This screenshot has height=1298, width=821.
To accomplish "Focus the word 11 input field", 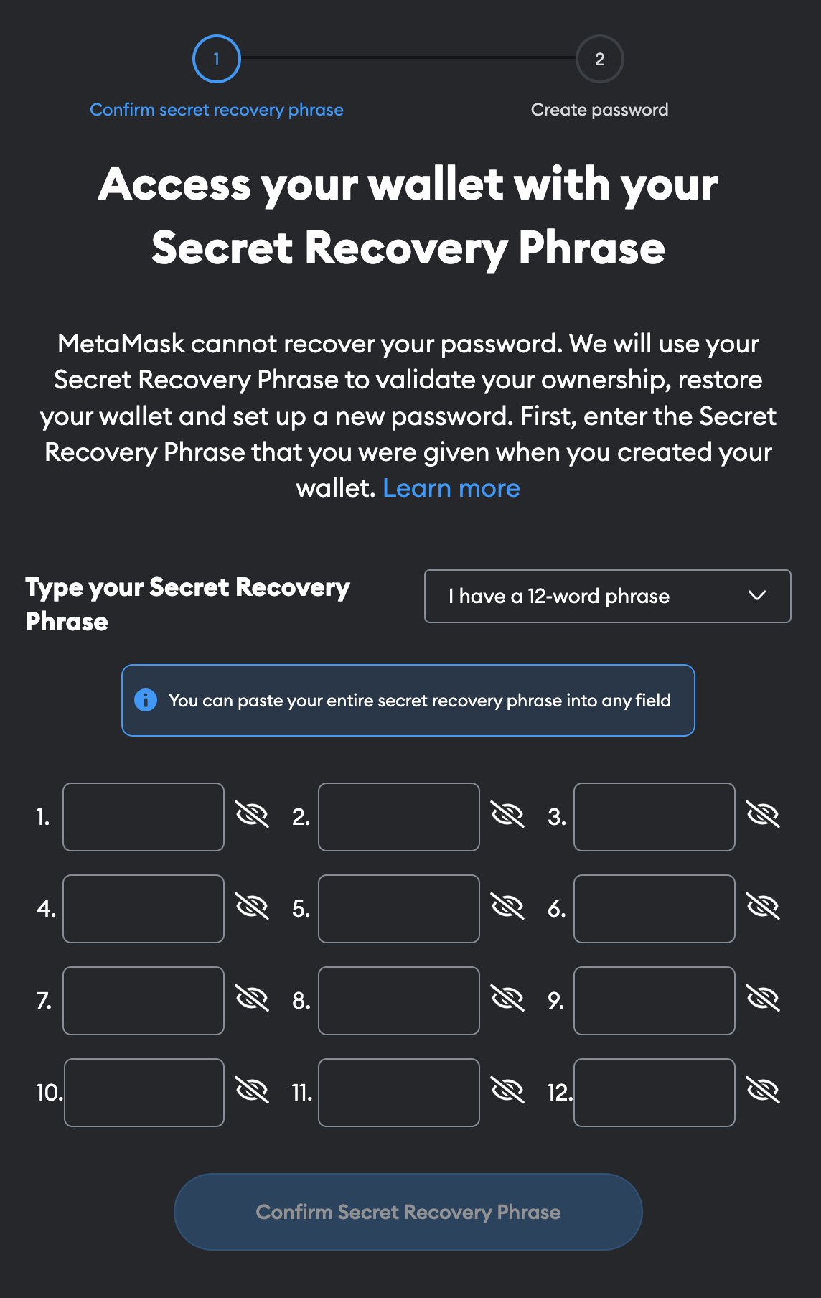I will (x=399, y=1093).
